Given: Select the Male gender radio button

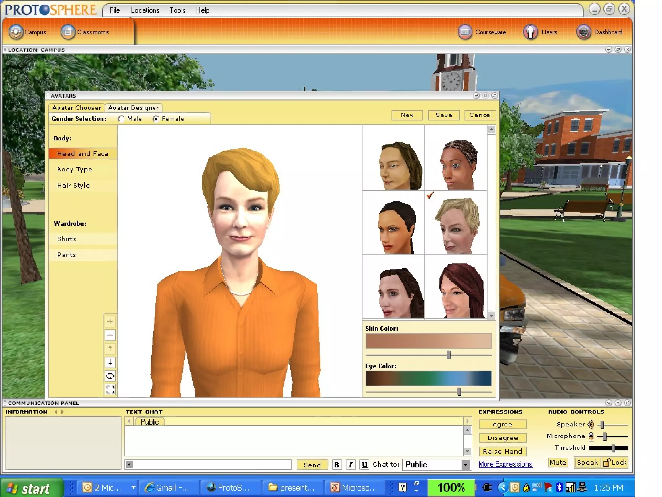Looking at the screenshot, I should tap(122, 119).
